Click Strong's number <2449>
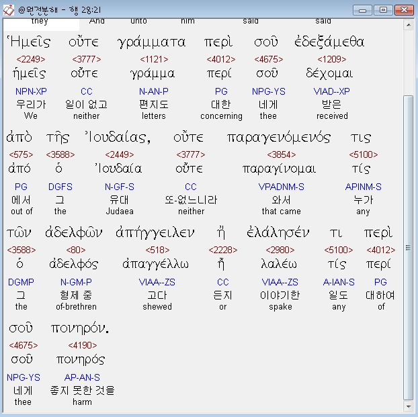 [x=120, y=154]
